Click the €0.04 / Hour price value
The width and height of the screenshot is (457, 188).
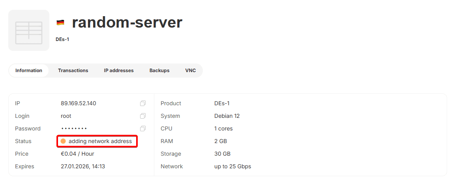pyautogui.click(x=77, y=154)
